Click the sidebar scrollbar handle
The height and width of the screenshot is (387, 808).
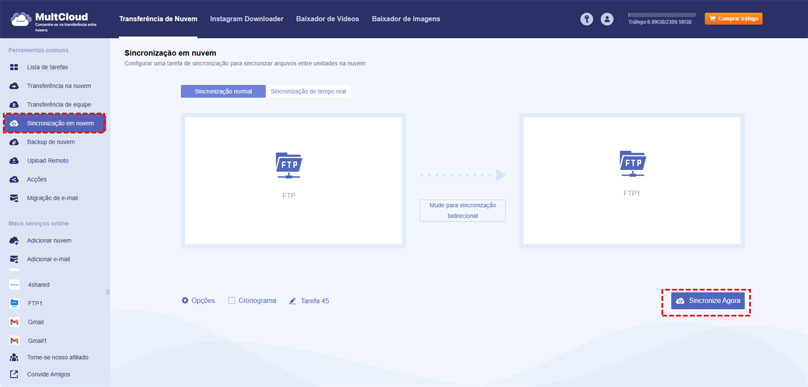pyautogui.click(x=107, y=292)
